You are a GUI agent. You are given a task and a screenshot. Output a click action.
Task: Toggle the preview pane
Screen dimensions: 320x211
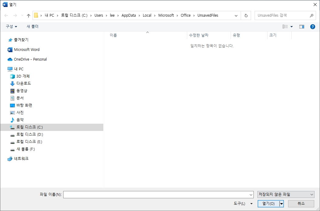[x=302, y=27]
